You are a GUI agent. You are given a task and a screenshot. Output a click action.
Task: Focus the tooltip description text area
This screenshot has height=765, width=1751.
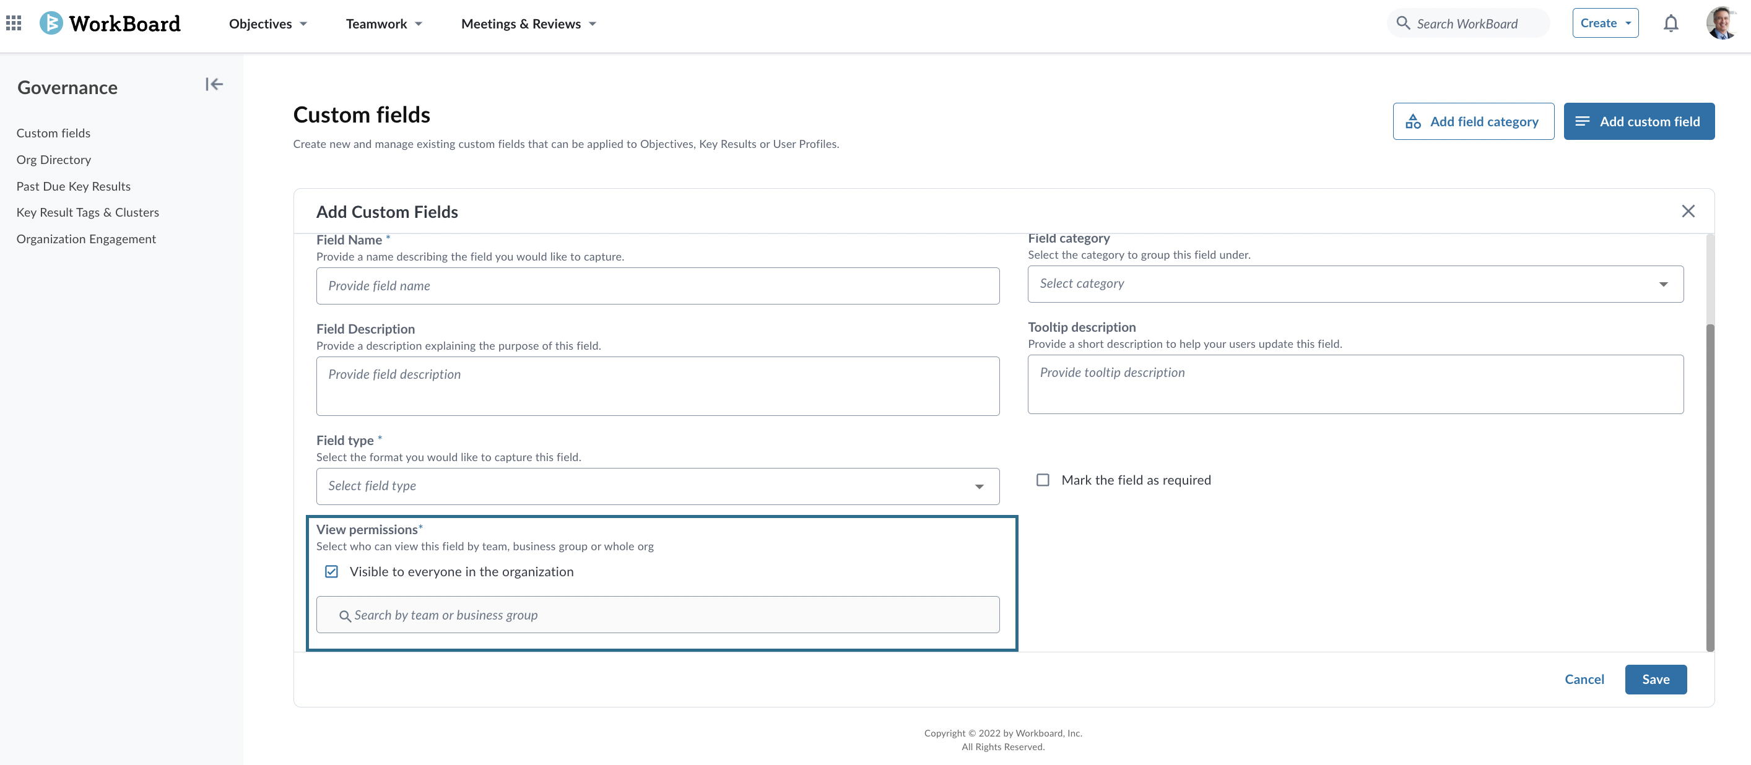(x=1355, y=384)
